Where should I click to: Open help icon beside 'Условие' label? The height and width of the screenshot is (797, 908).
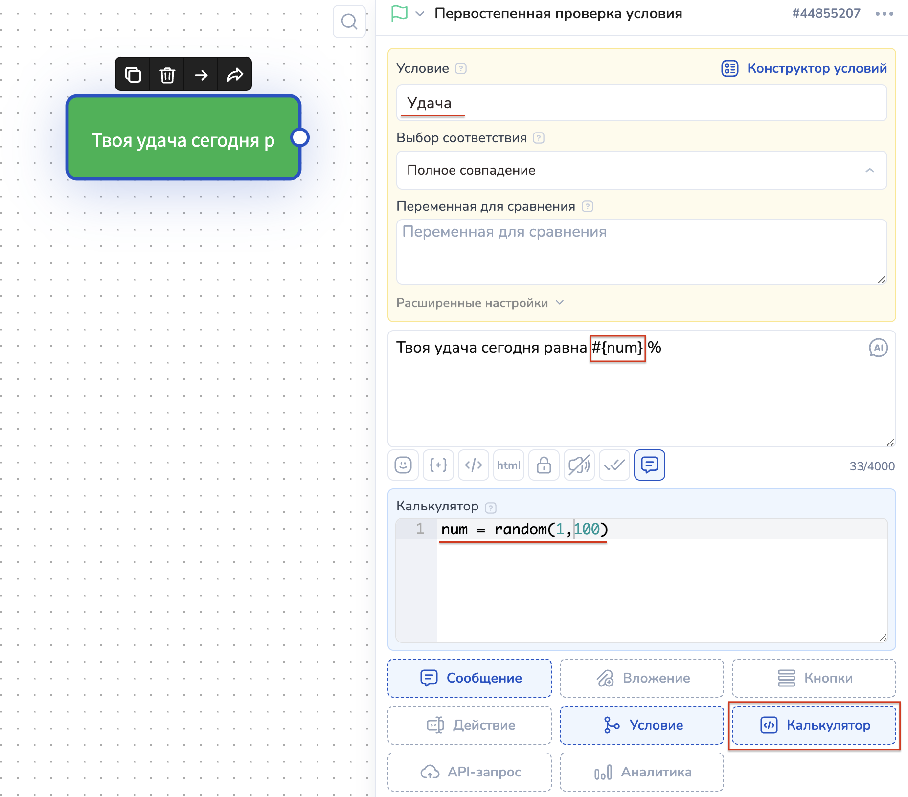click(x=461, y=68)
